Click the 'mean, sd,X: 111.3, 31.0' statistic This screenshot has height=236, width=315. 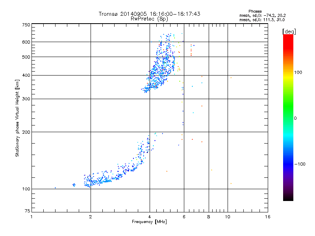(262, 20)
